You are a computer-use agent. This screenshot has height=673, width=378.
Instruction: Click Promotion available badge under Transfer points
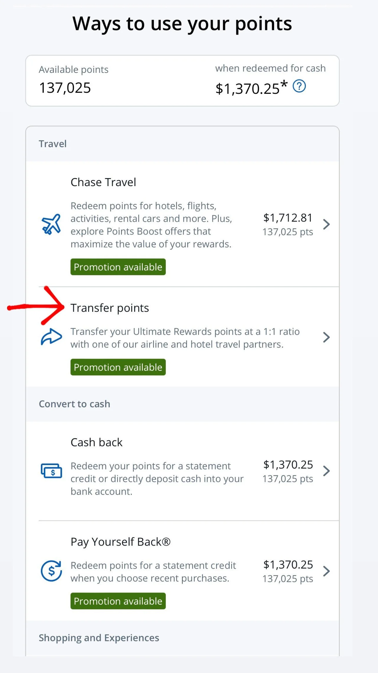(118, 367)
